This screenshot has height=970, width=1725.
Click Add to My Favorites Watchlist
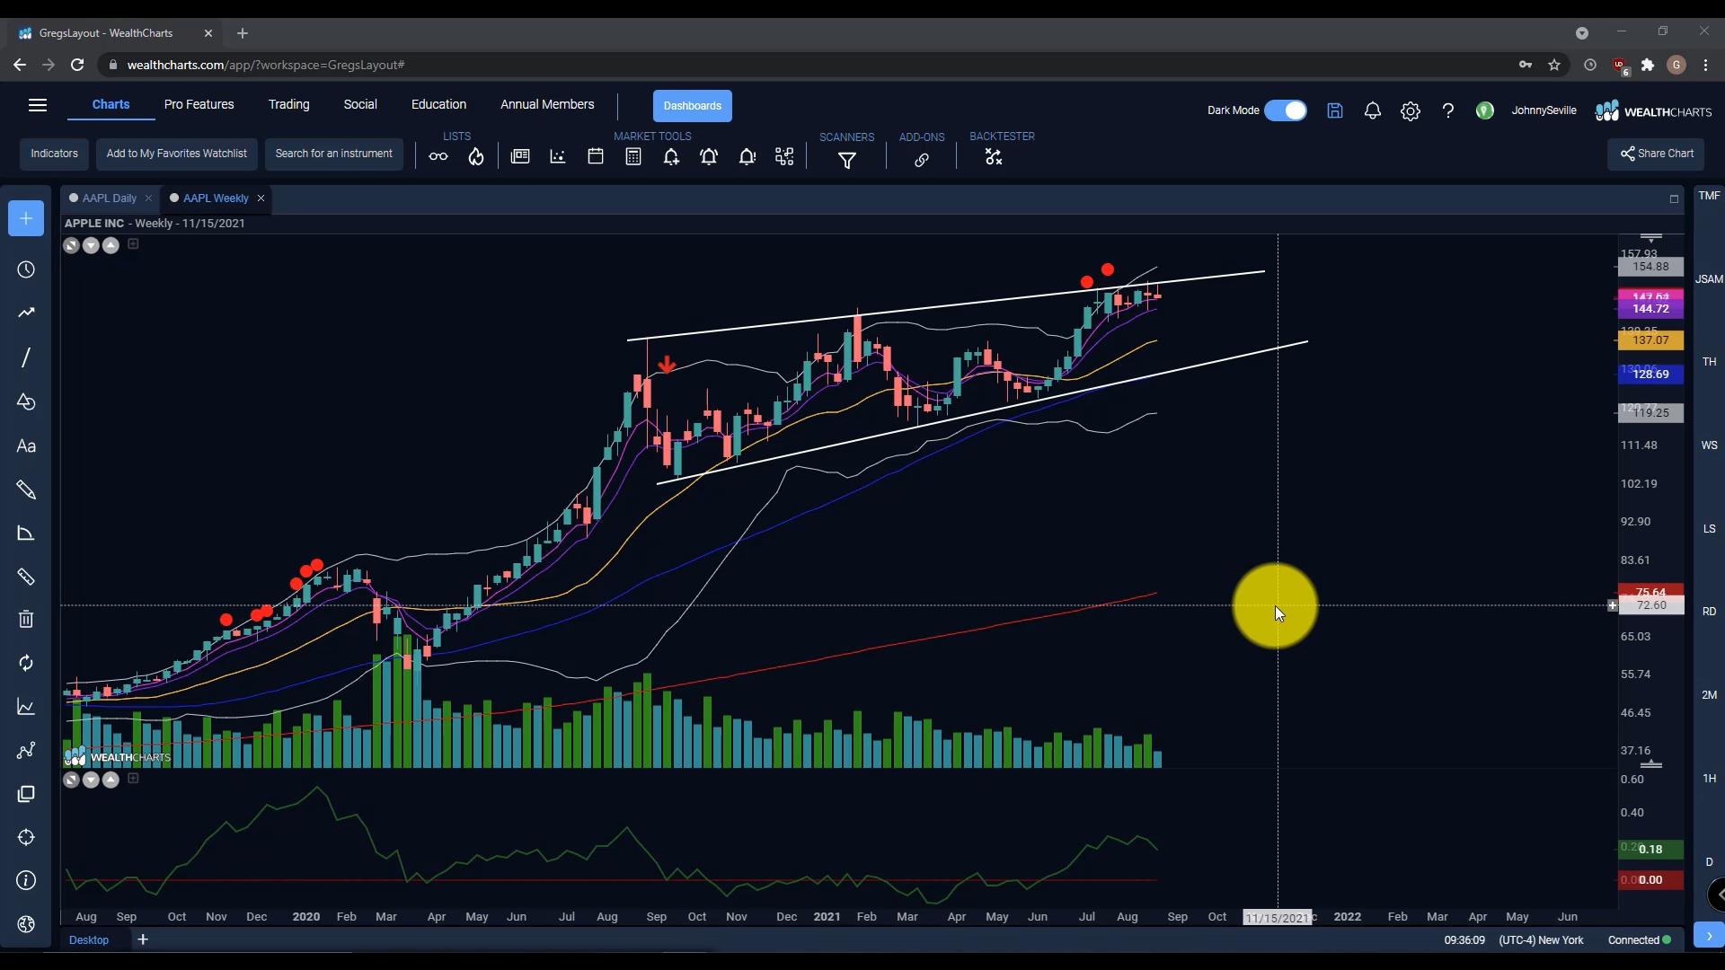tap(177, 154)
